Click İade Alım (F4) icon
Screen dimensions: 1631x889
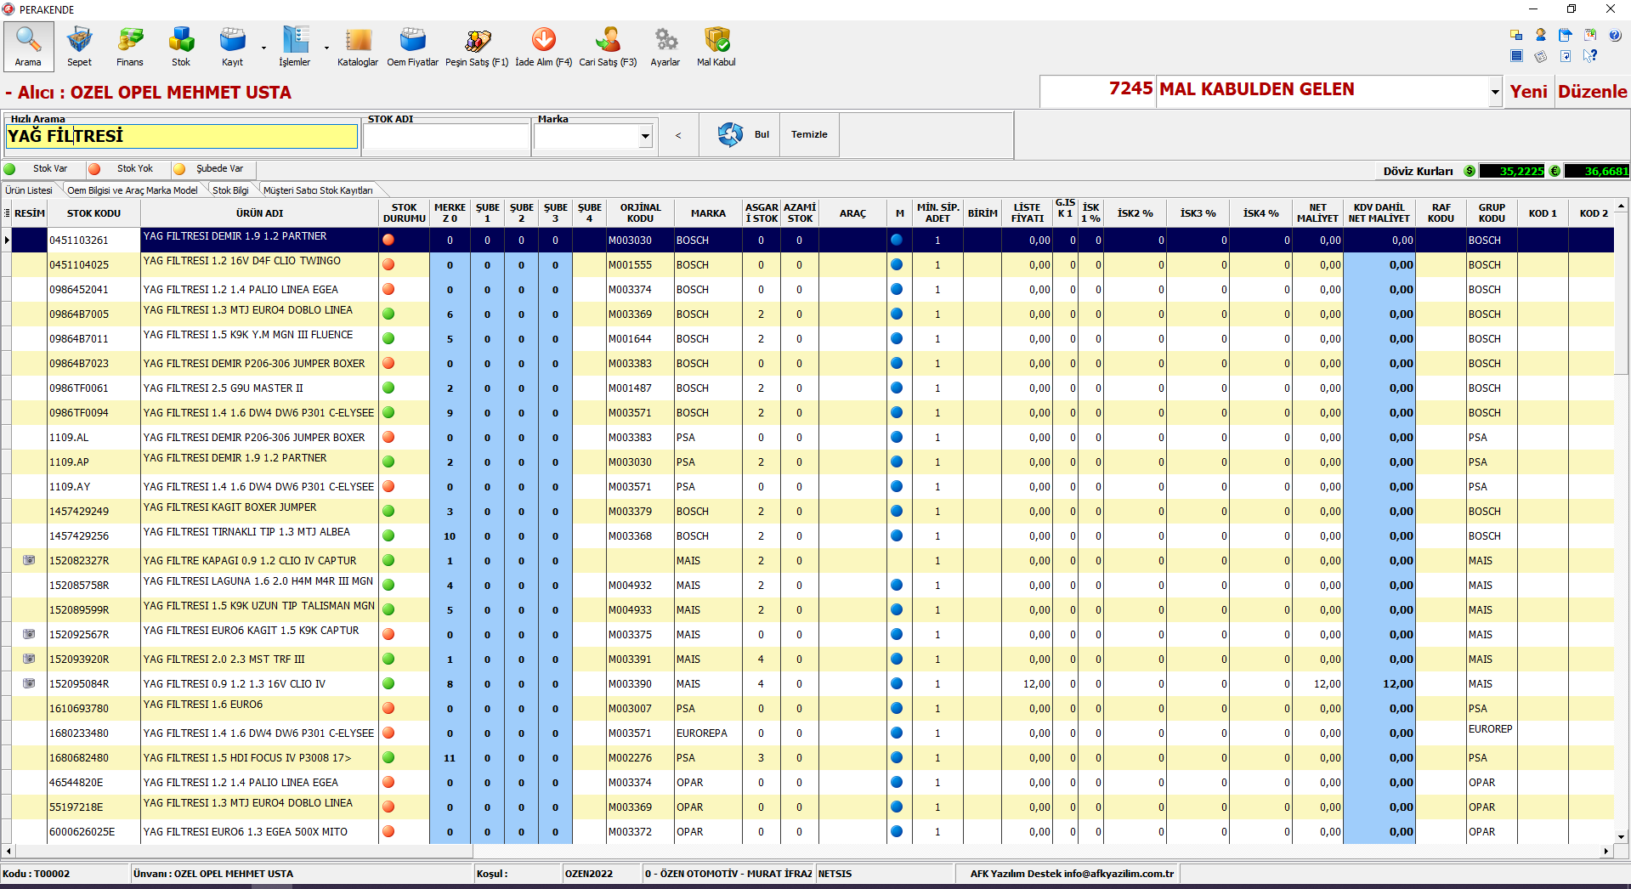click(x=544, y=46)
